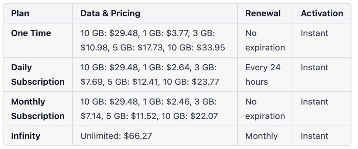The width and height of the screenshot is (358, 149).
Task: Select the "Daily Subscription" plan name cell
Action: point(38,74)
